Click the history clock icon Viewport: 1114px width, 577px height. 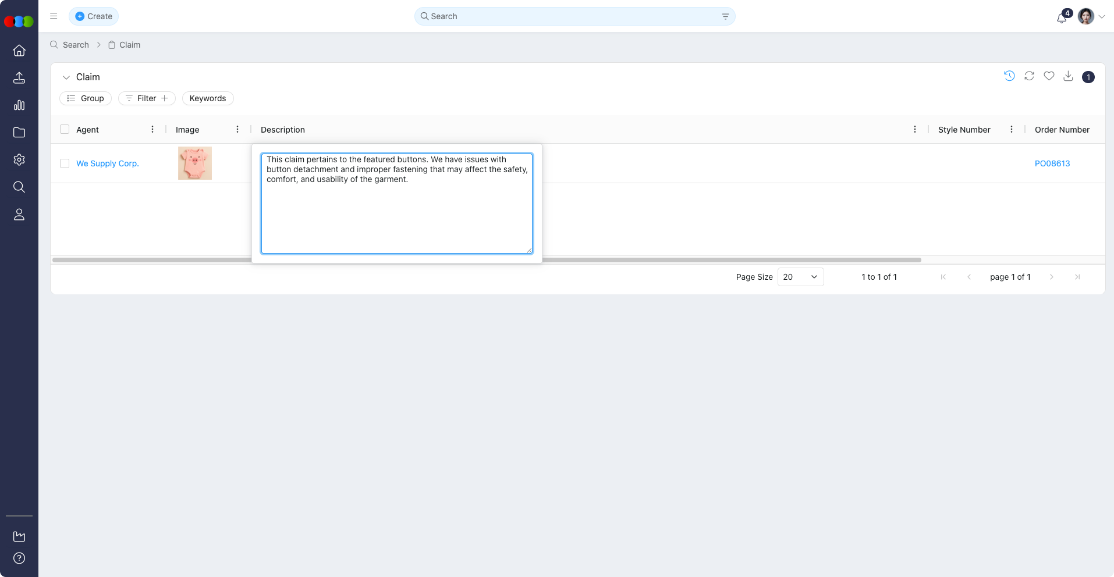[1009, 76]
